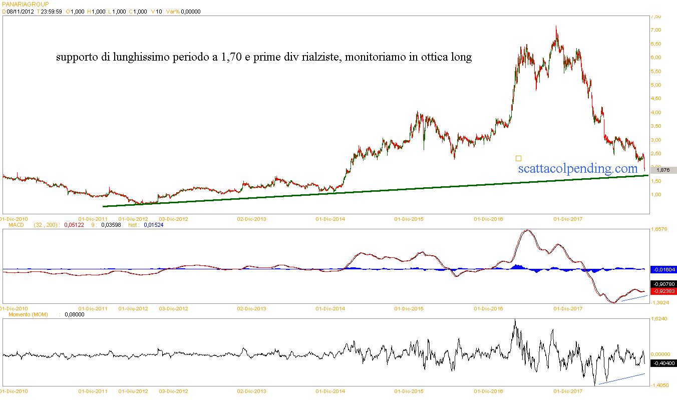Click 02-Dic-2013 on the momentum panel time axis

click(251, 390)
